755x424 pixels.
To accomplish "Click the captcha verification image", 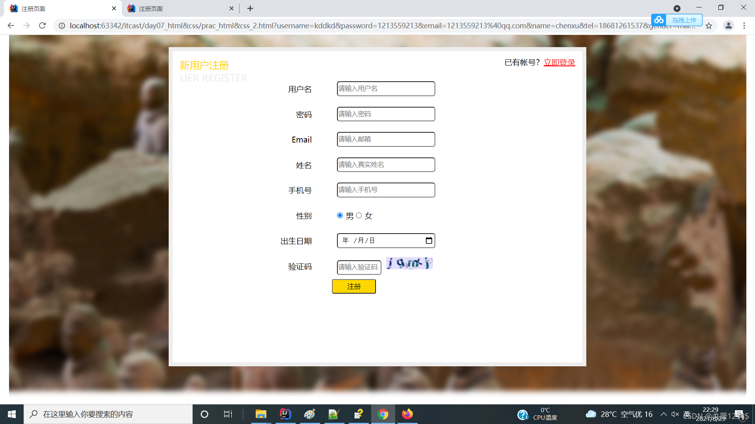I will coord(409,263).
